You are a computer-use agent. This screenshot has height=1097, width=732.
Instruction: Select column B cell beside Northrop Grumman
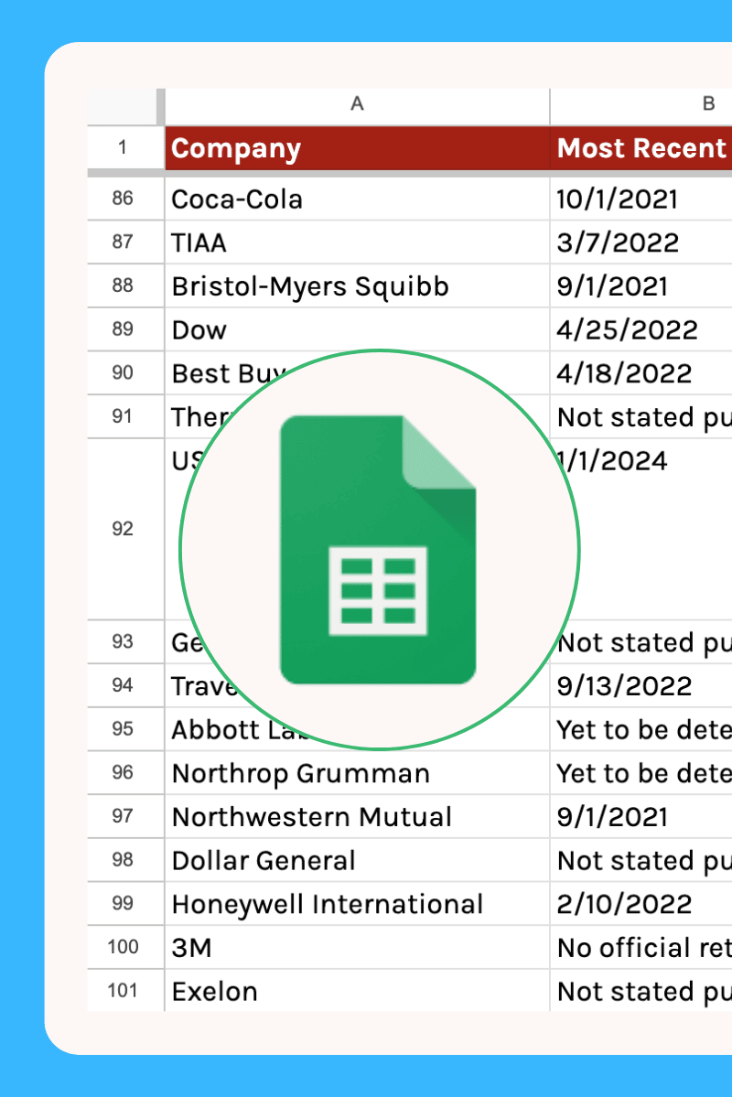641,773
